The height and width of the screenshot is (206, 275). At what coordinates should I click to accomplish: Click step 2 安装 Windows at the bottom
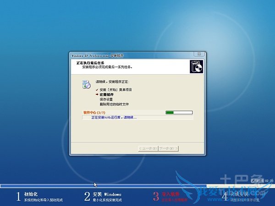pos(103,196)
